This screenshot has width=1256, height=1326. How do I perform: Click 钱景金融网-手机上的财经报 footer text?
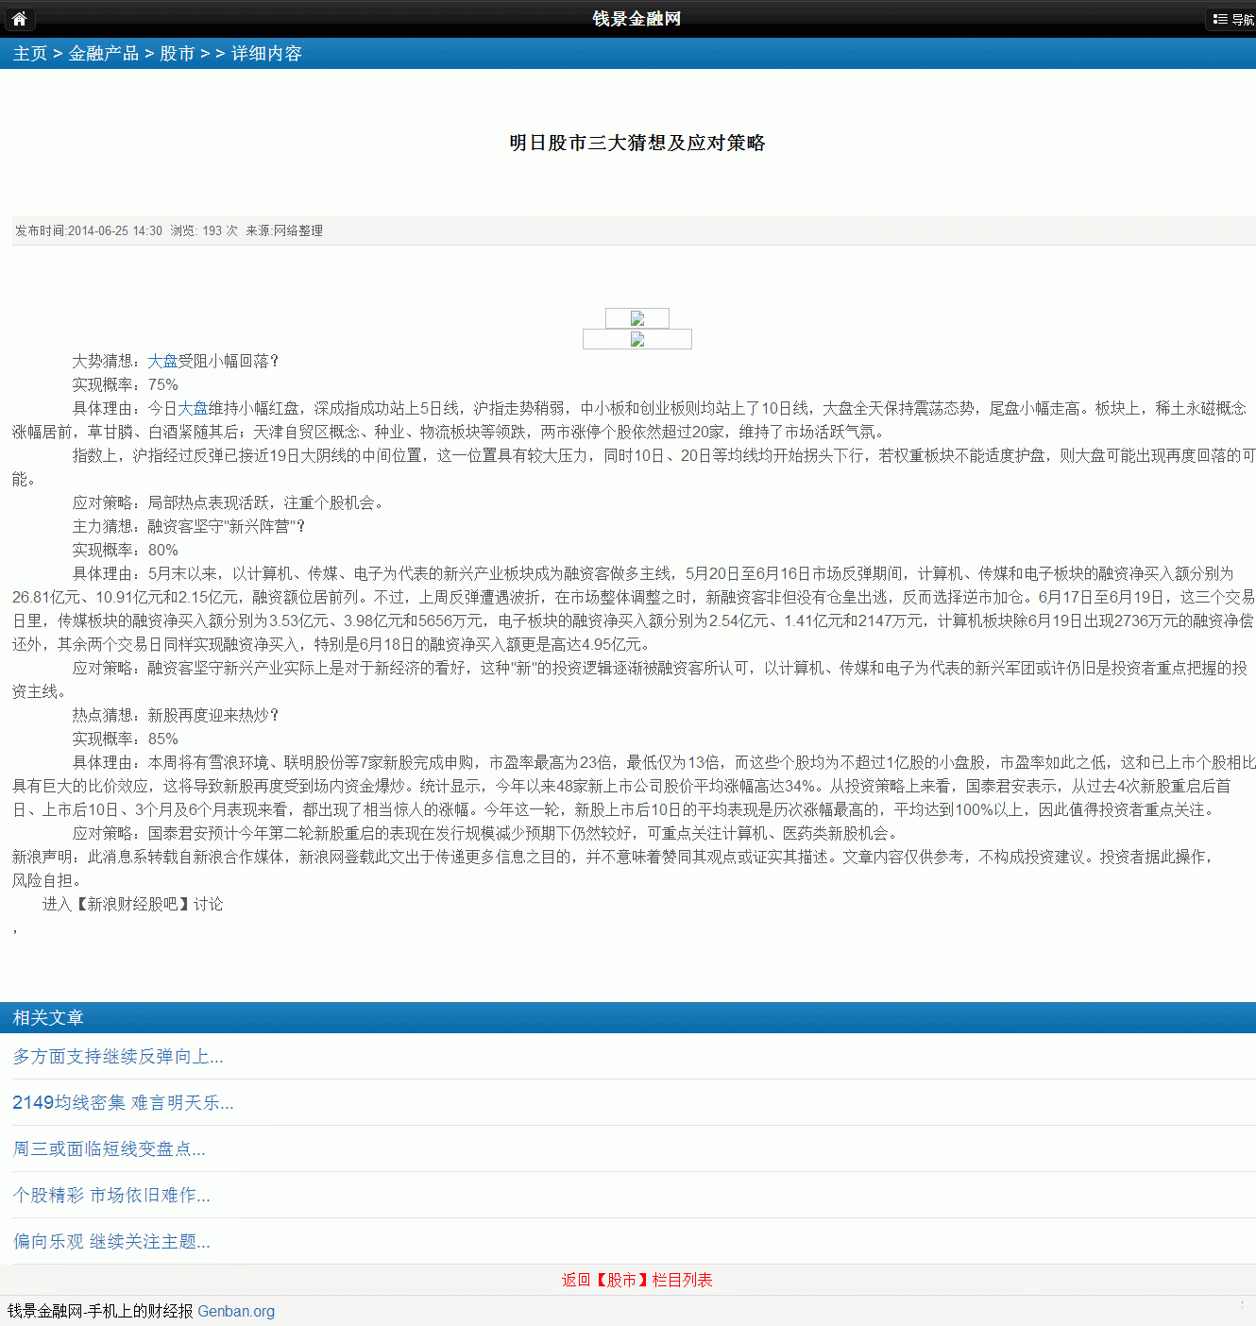coord(100,1311)
